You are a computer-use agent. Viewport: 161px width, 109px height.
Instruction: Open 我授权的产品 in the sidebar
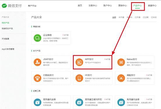(x=7, y=28)
